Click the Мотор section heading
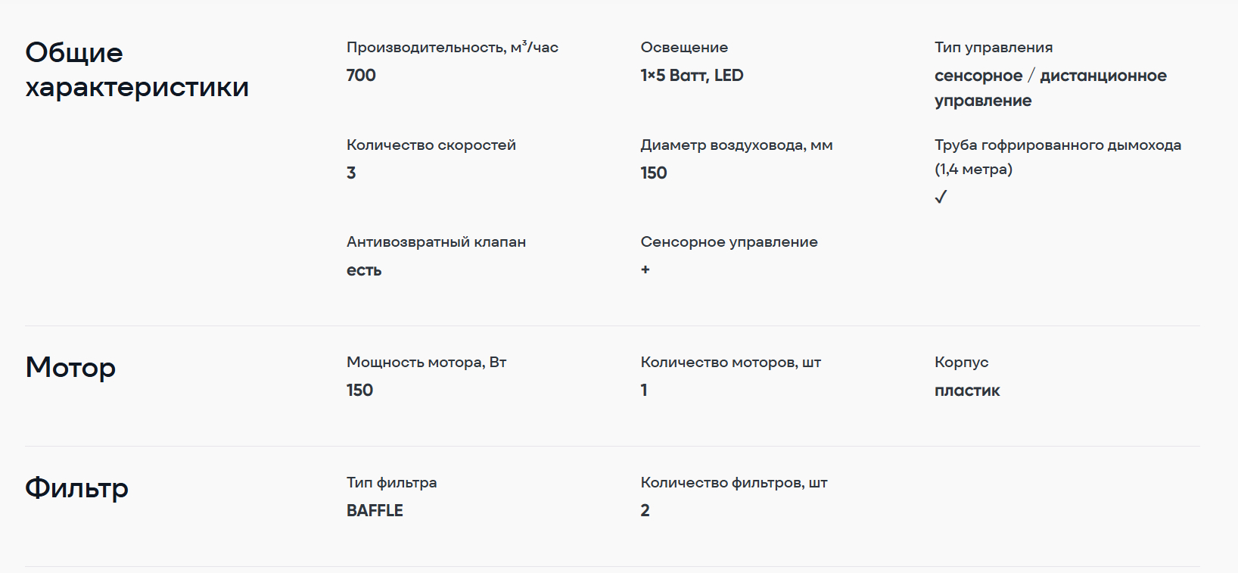 70,367
